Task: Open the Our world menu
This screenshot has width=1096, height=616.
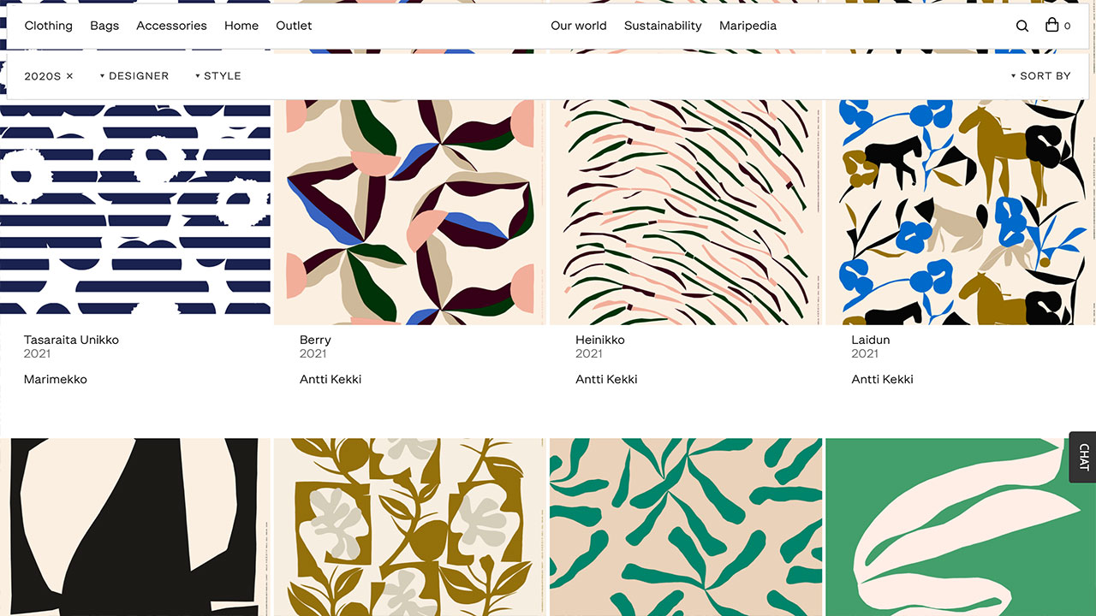Action: tap(579, 26)
